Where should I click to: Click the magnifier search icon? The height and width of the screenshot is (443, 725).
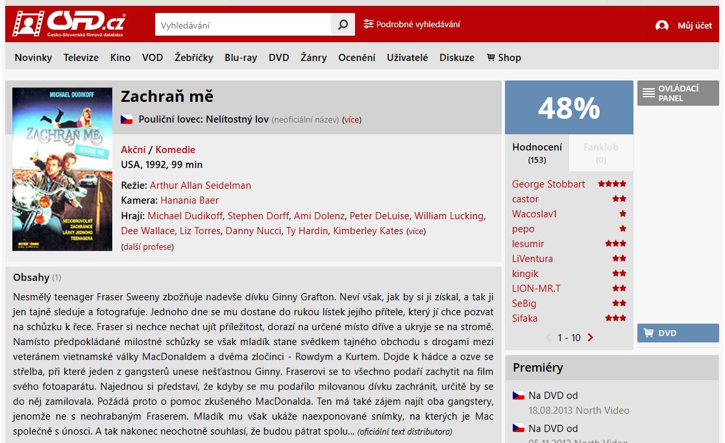[x=343, y=25]
